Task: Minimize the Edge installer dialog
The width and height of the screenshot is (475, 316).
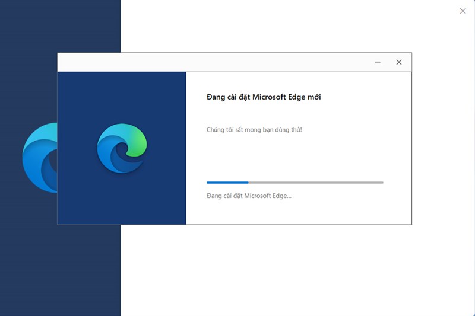Action: 378,62
